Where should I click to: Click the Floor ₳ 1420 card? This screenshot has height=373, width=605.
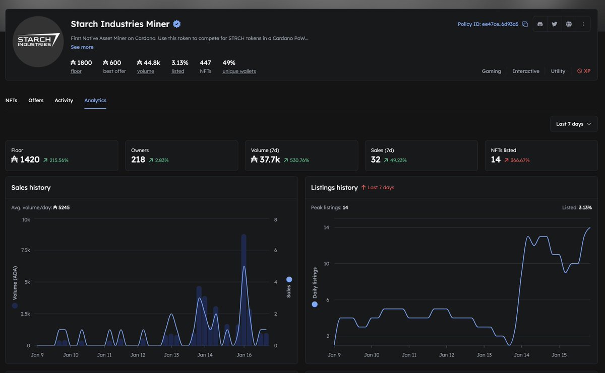coord(62,156)
